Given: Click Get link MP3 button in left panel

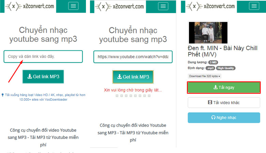Looking at the screenshot, I should (43, 76).
